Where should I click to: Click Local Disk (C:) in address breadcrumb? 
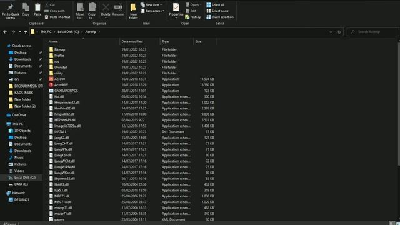pyautogui.click(x=68, y=32)
